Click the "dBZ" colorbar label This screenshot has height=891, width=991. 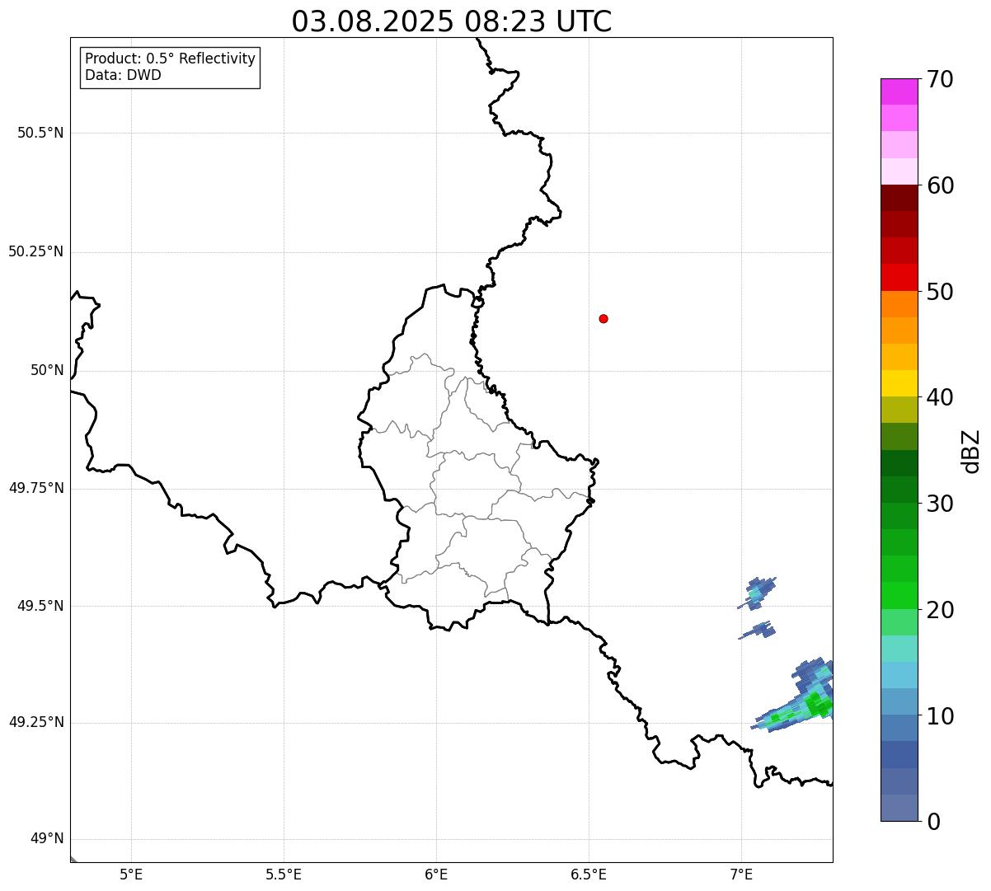[x=971, y=451]
